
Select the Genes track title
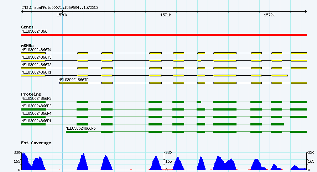click(27, 27)
